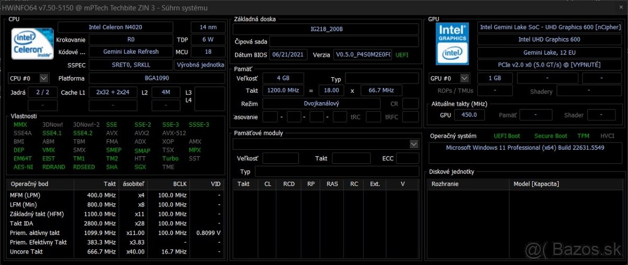Click the IG218_200B motherboard field

[x=326, y=29]
